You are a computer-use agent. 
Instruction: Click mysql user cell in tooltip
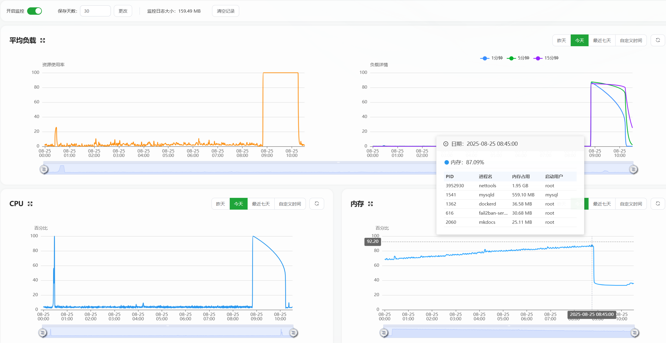point(552,195)
